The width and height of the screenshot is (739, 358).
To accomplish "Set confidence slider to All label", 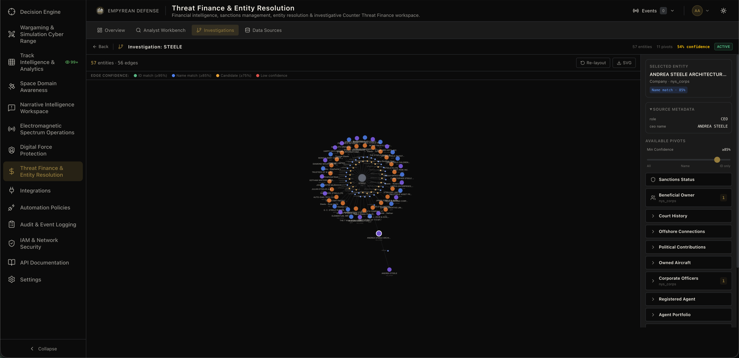I will pyautogui.click(x=649, y=166).
